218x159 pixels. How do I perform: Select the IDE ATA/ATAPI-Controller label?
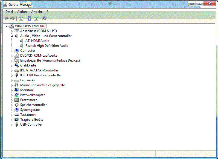pos(39,70)
